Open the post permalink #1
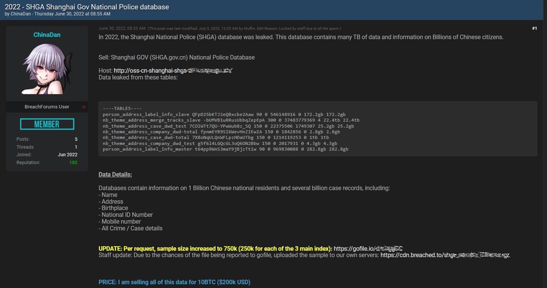This screenshot has width=547, height=288. [535, 29]
